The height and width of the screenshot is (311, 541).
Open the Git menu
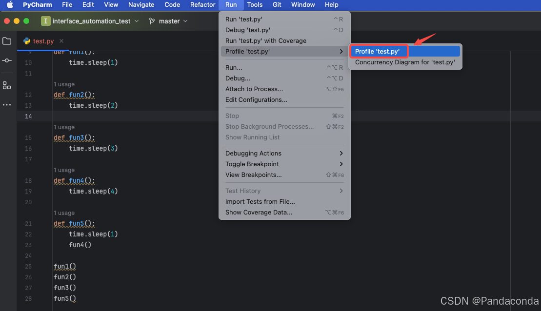[x=277, y=4]
